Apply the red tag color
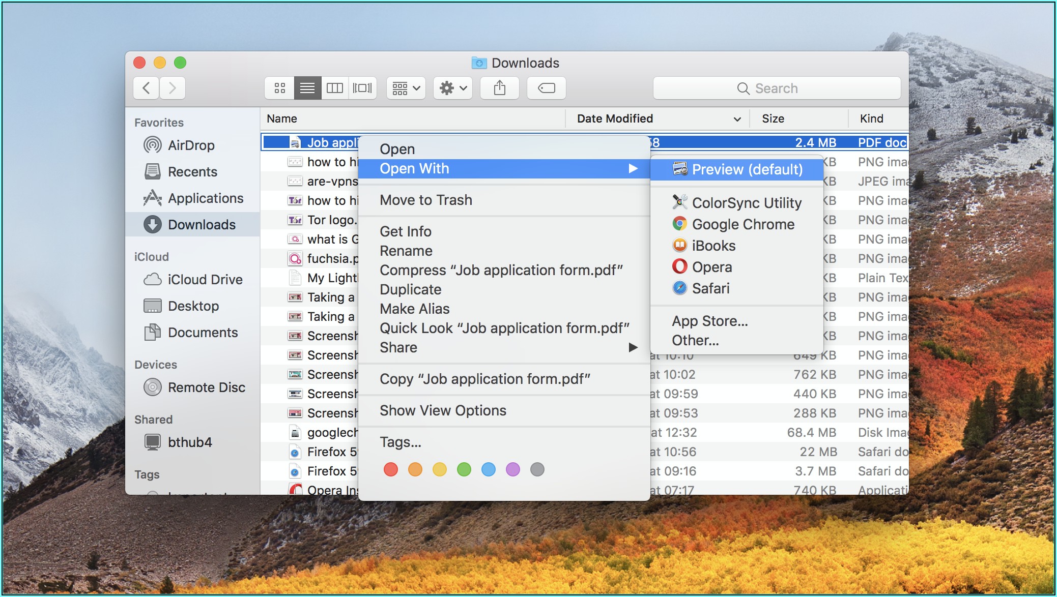 390,469
